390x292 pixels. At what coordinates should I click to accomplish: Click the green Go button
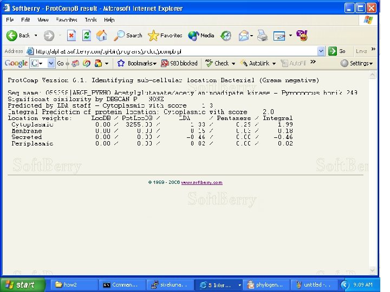(x=337, y=51)
